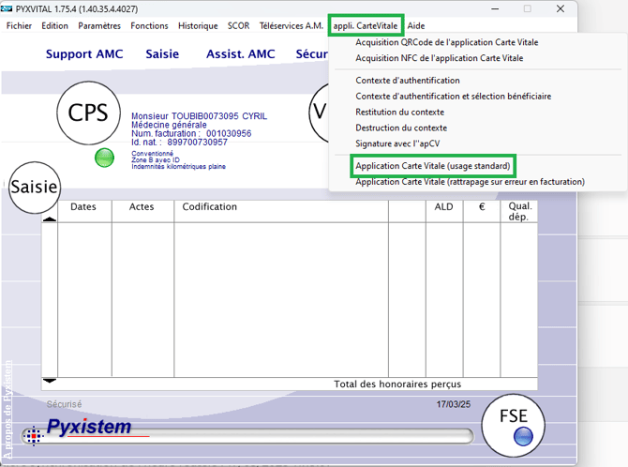The height and width of the screenshot is (467, 628).
Task: Open the Aide menu
Action: 416,25
